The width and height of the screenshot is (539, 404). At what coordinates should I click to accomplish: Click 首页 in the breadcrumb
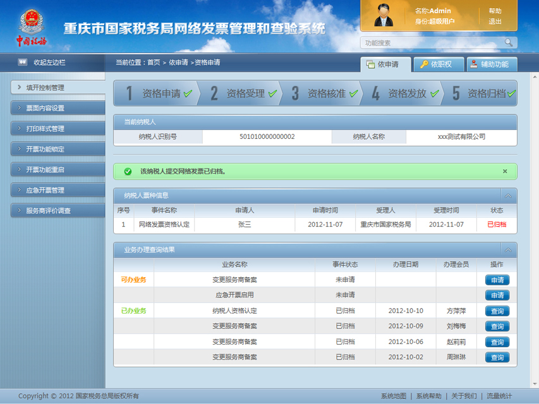[x=154, y=62]
